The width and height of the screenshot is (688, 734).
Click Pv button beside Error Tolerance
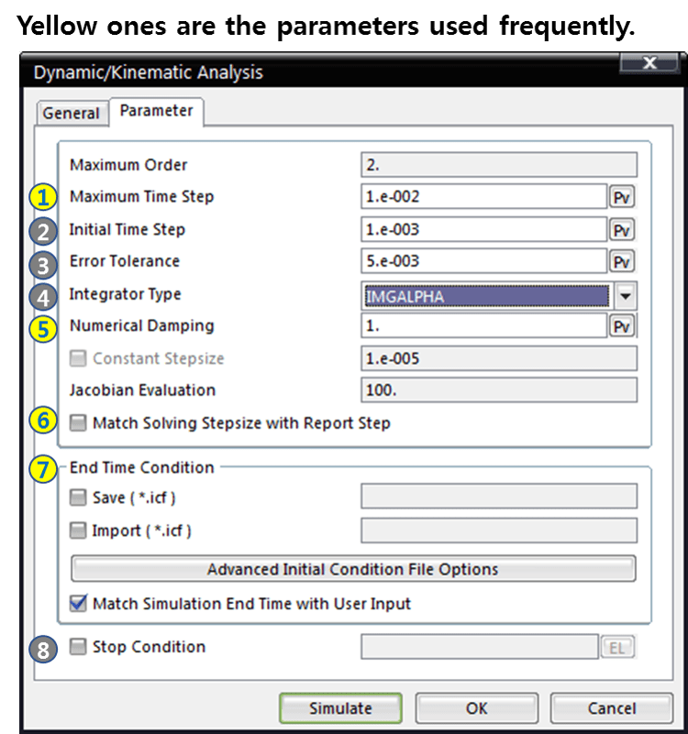coord(622,261)
